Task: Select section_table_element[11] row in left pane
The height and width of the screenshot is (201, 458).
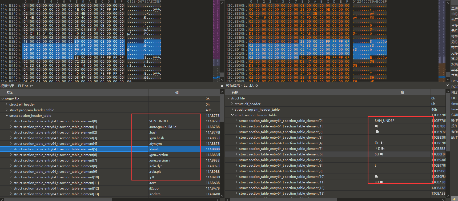Action: 110,183
